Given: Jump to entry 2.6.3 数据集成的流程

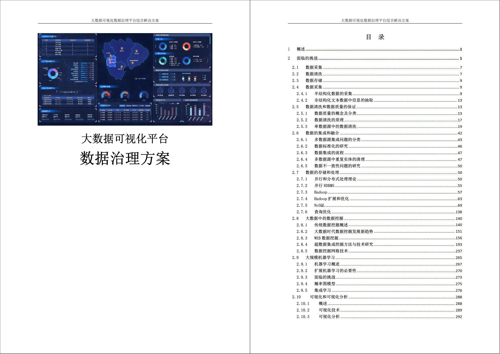Looking at the screenshot, I should point(379,153).
